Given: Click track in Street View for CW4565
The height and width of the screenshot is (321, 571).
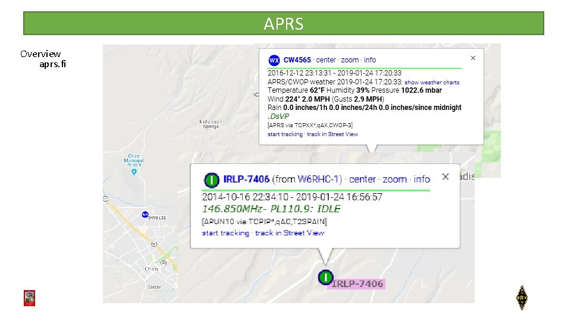Looking at the screenshot, I should pyautogui.click(x=332, y=134).
